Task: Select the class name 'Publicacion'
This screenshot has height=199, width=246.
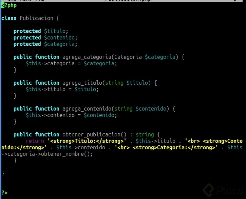Action: coord(36,18)
